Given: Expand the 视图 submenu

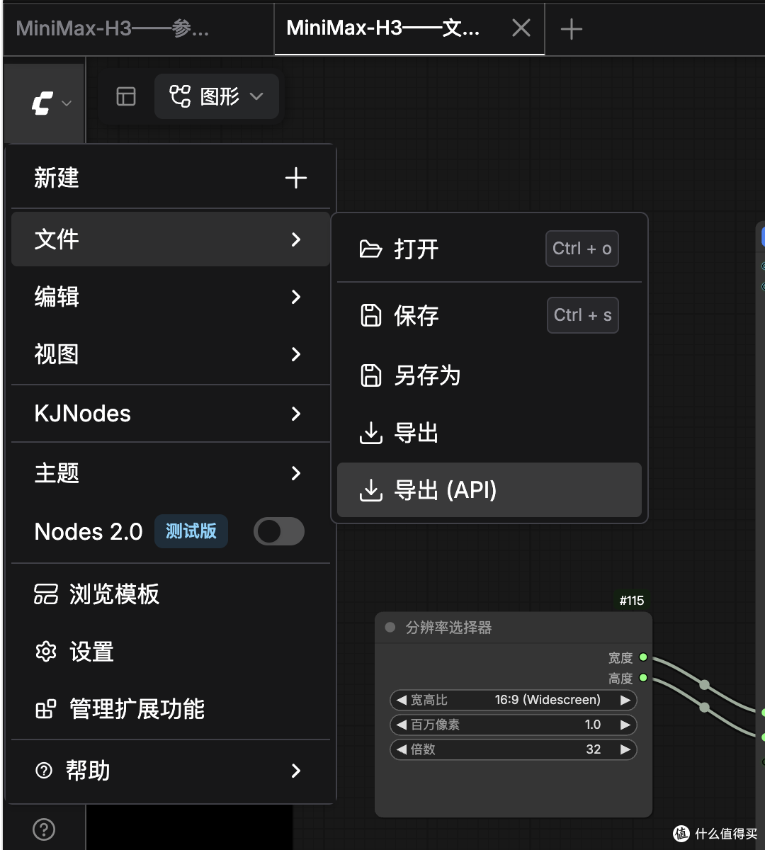Looking at the screenshot, I should [x=171, y=354].
